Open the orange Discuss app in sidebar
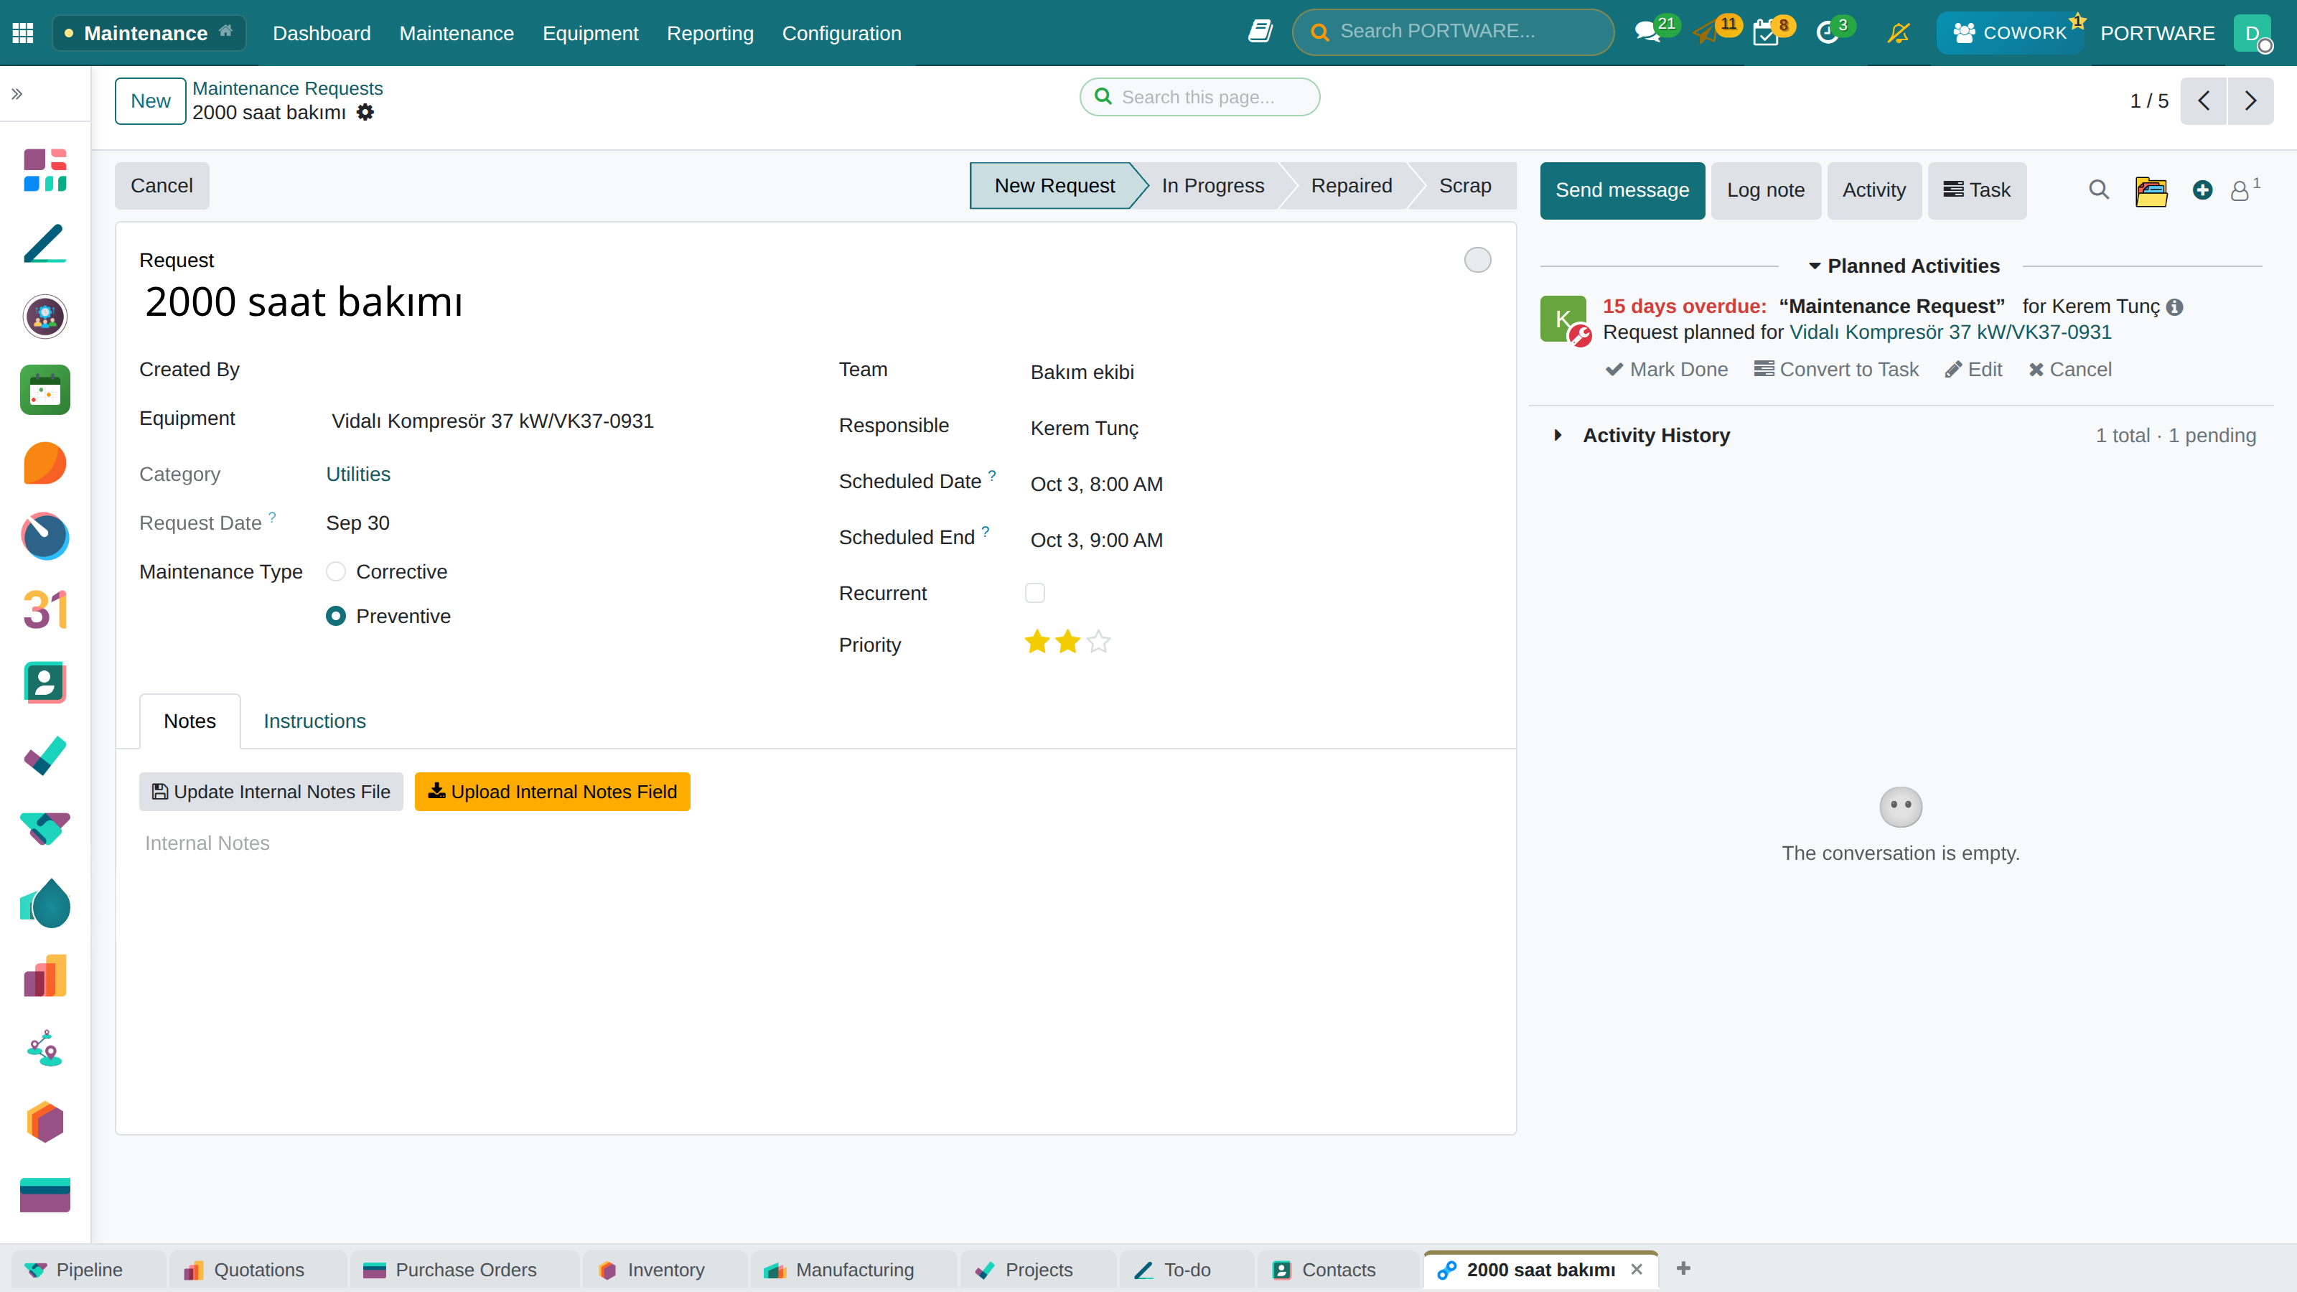The image size is (2297, 1292). click(45, 463)
